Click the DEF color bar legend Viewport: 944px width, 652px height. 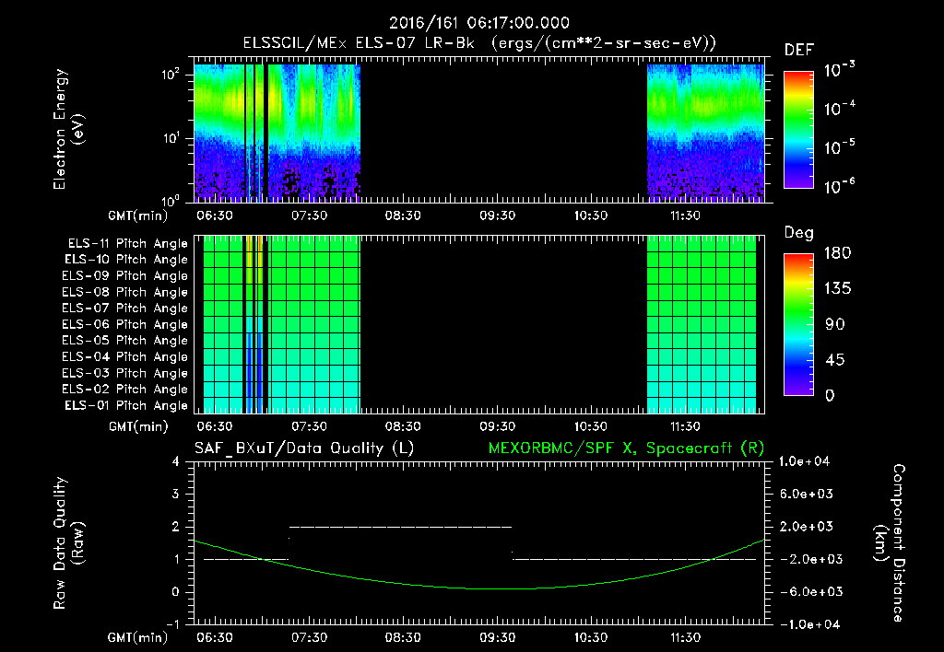[x=798, y=130]
